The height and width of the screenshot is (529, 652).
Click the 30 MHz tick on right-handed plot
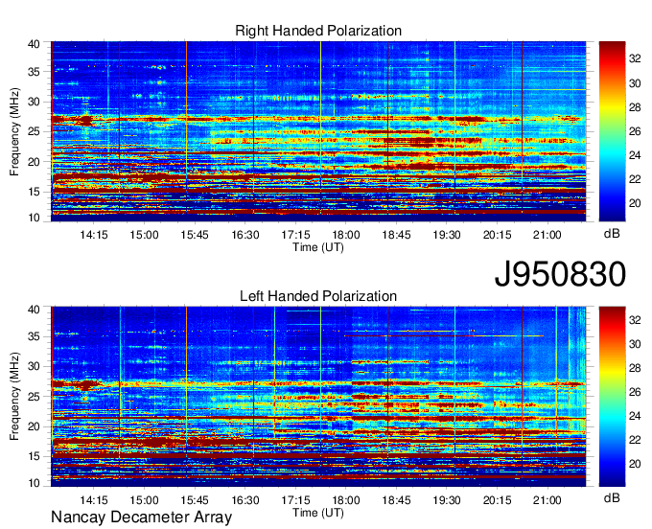point(34,102)
